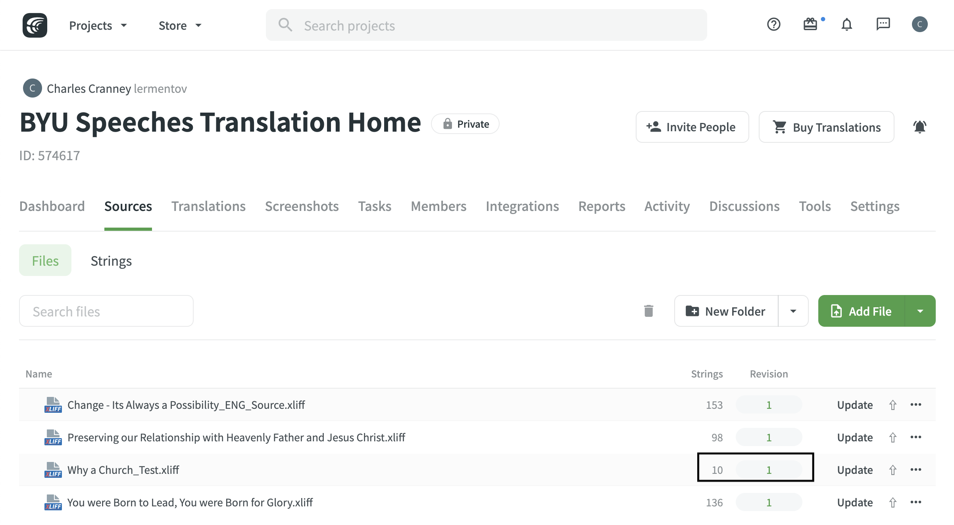Click Update for Preserving our Relationship file
This screenshot has width=954, height=525.
click(x=855, y=437)
